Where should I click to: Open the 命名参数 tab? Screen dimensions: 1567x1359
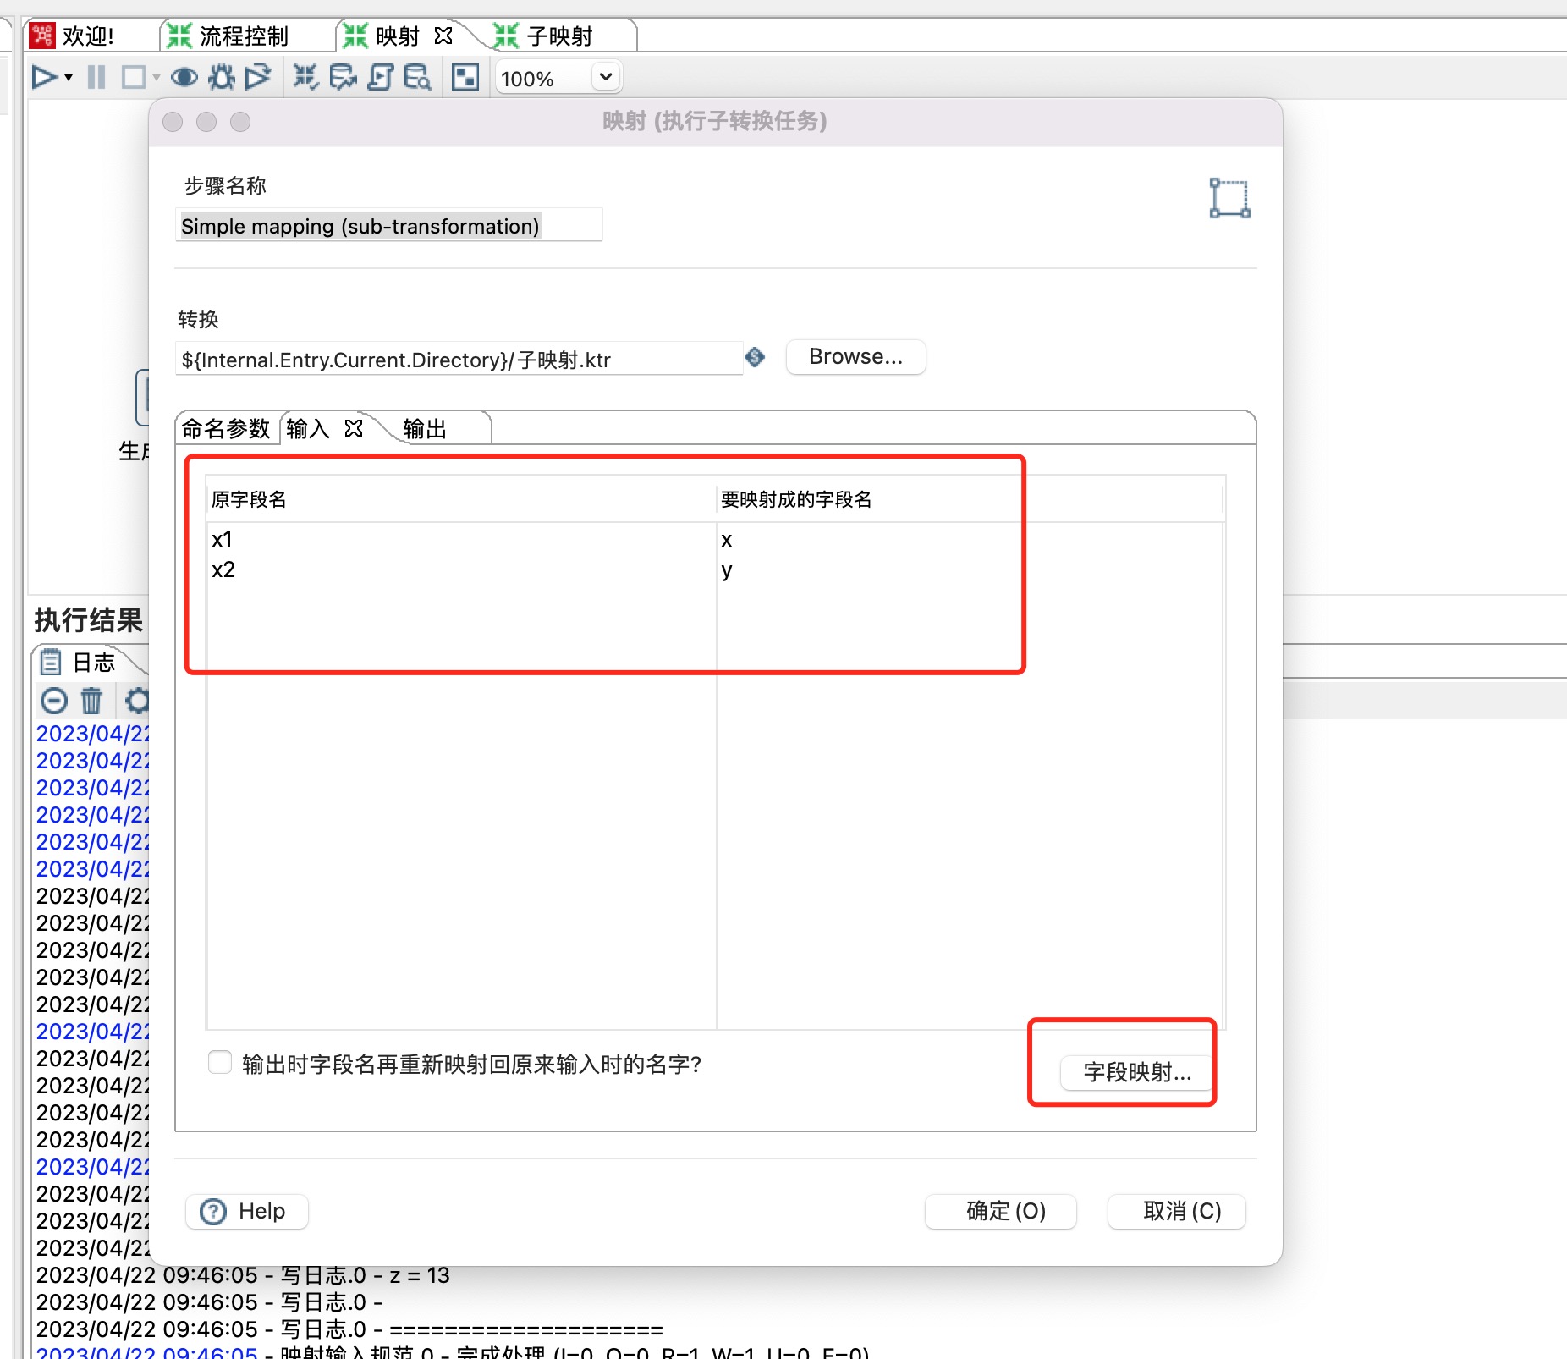coord(225,429)
